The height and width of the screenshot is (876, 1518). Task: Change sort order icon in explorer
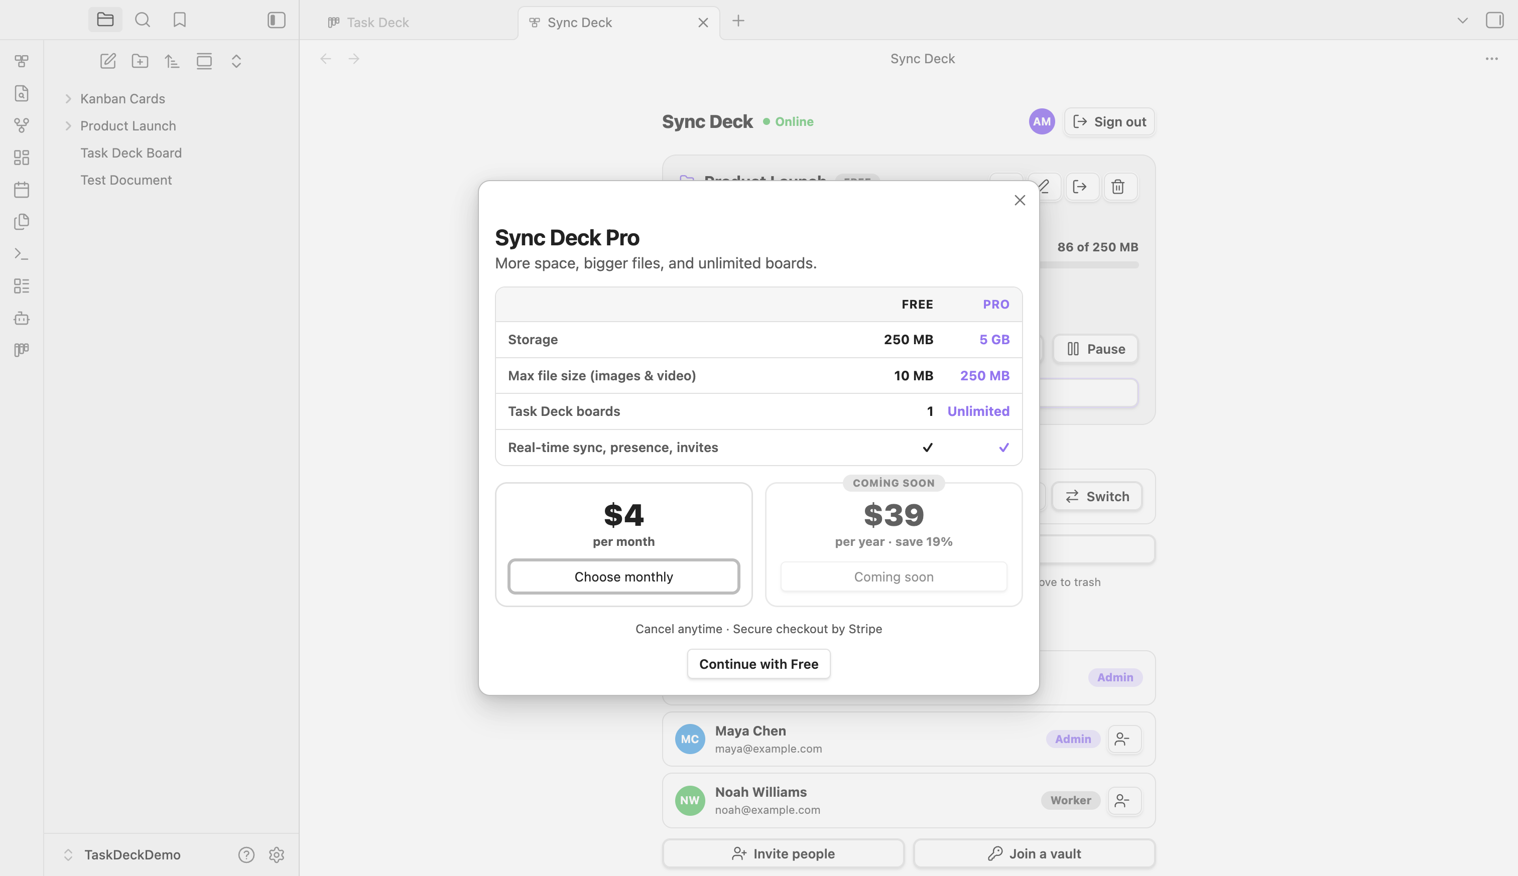(x=172, y=61)
